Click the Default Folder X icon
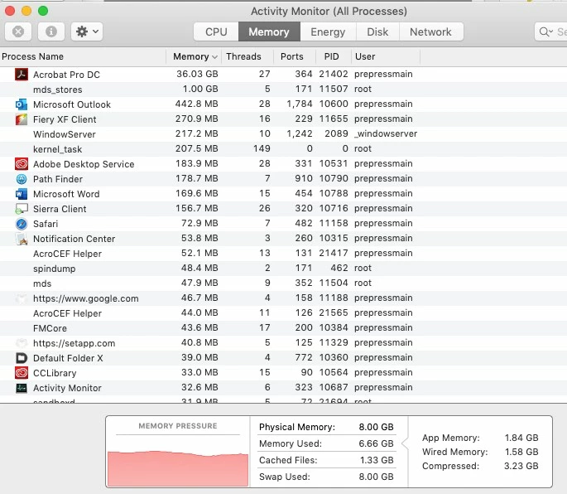The width and height of the screenshot is (567, 494). click(22, 358)
